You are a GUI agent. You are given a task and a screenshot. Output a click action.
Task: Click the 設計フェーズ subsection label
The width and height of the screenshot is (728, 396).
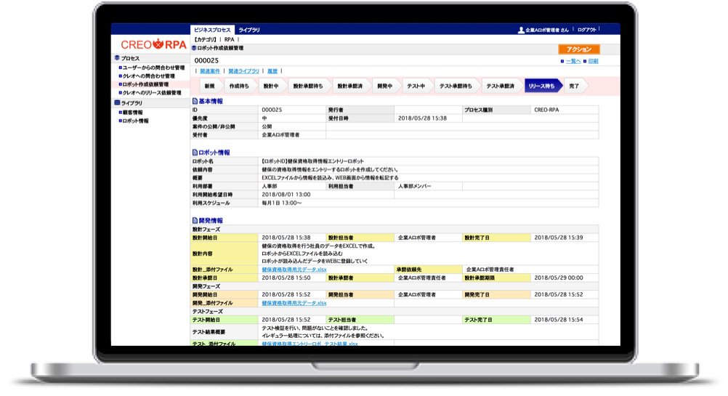tap(206, 230)
